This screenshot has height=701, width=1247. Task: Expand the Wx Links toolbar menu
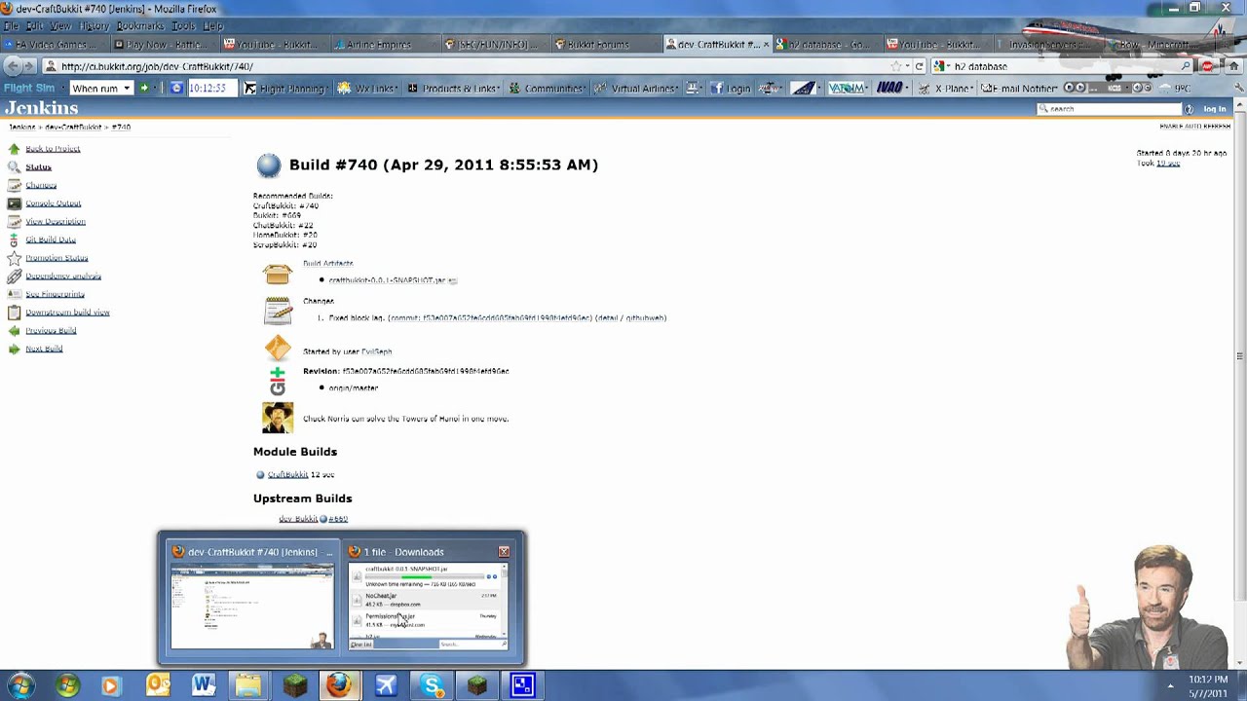click(x=369, y=89)
